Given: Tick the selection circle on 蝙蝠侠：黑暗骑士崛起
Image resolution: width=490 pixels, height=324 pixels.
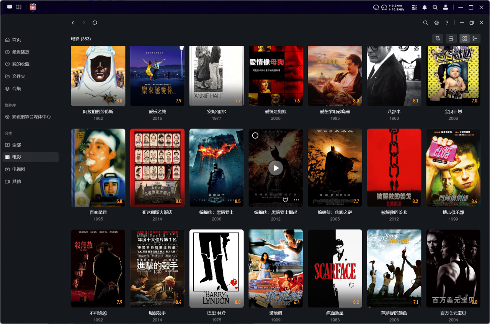Looking at the screenshot, I should pos(255,135).
